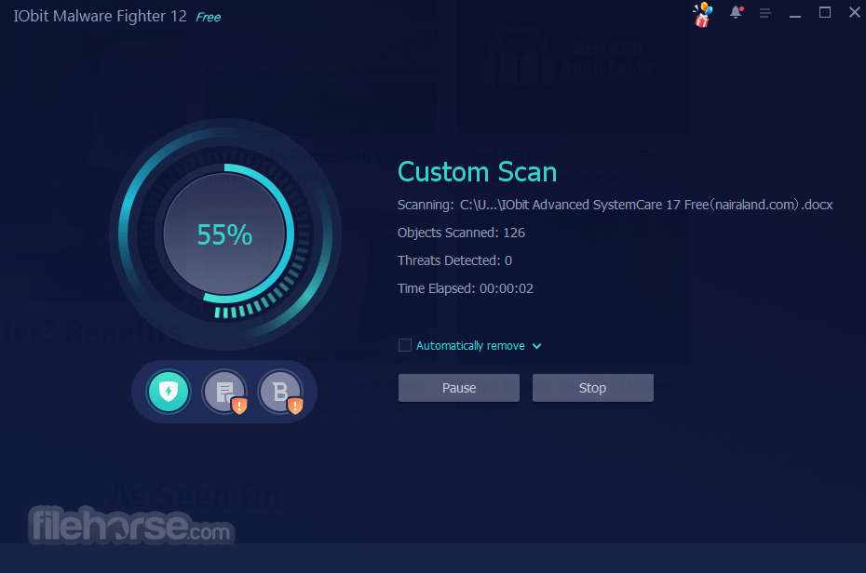
Task: Open the hamburger options menu
Action: (x=765, y=13)
